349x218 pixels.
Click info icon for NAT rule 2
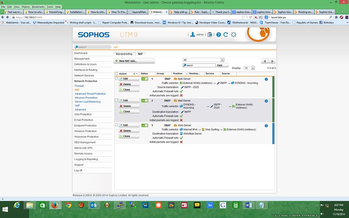[x=266, y=101]
